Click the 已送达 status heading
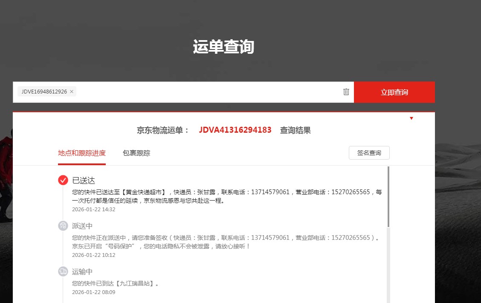Screen dimensions: 481x303 (x=84, y=181)
